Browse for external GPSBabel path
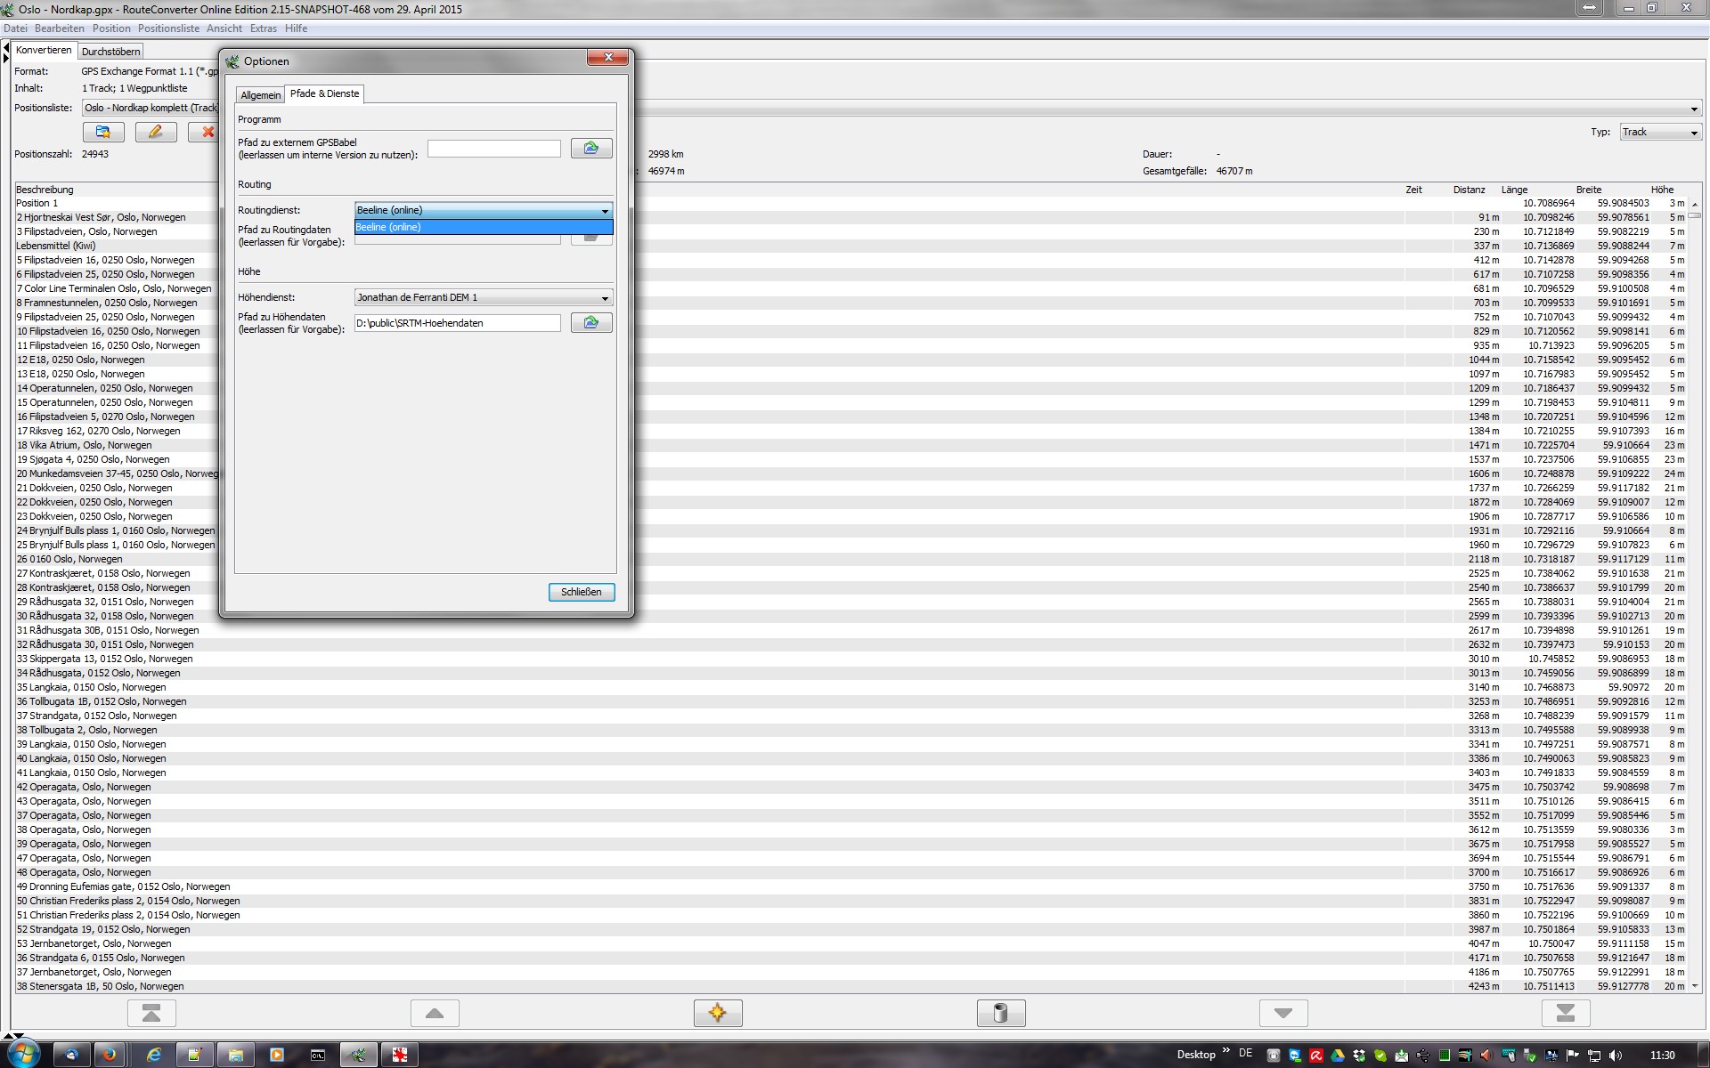 (590, 148)
